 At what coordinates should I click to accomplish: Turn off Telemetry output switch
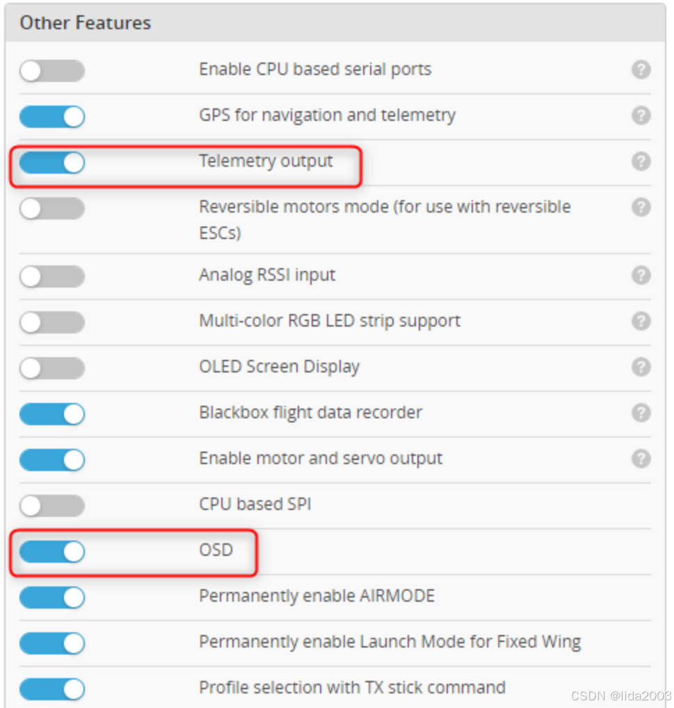pos(52,163)
